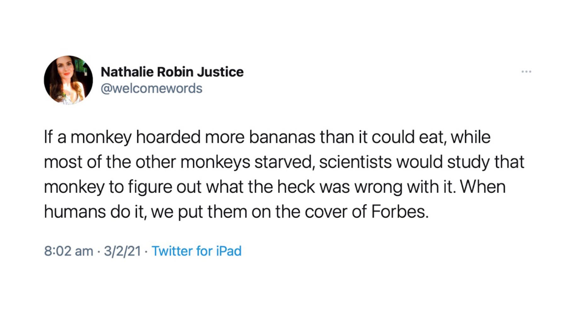Open the Twitter for iPad source link
The height and width of the screenshot is (319, 567).
tap(197, 251)
